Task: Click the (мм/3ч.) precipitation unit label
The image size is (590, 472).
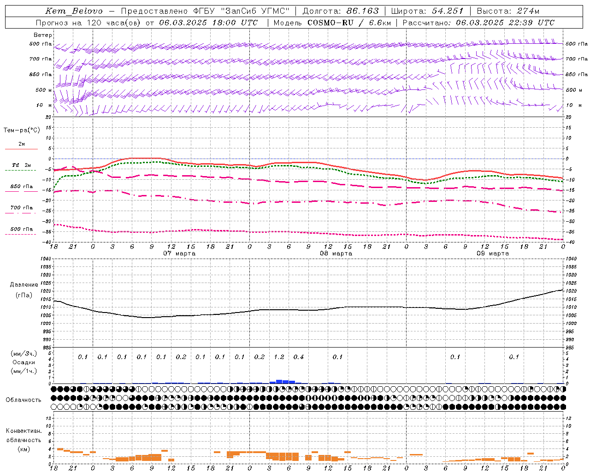Action: pos(24,354)
